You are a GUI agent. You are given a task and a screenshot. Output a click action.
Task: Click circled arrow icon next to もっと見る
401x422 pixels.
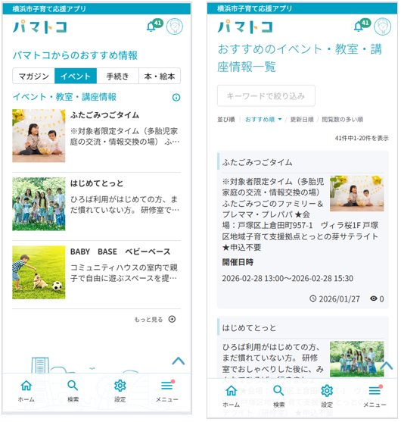tap(172, 319)
